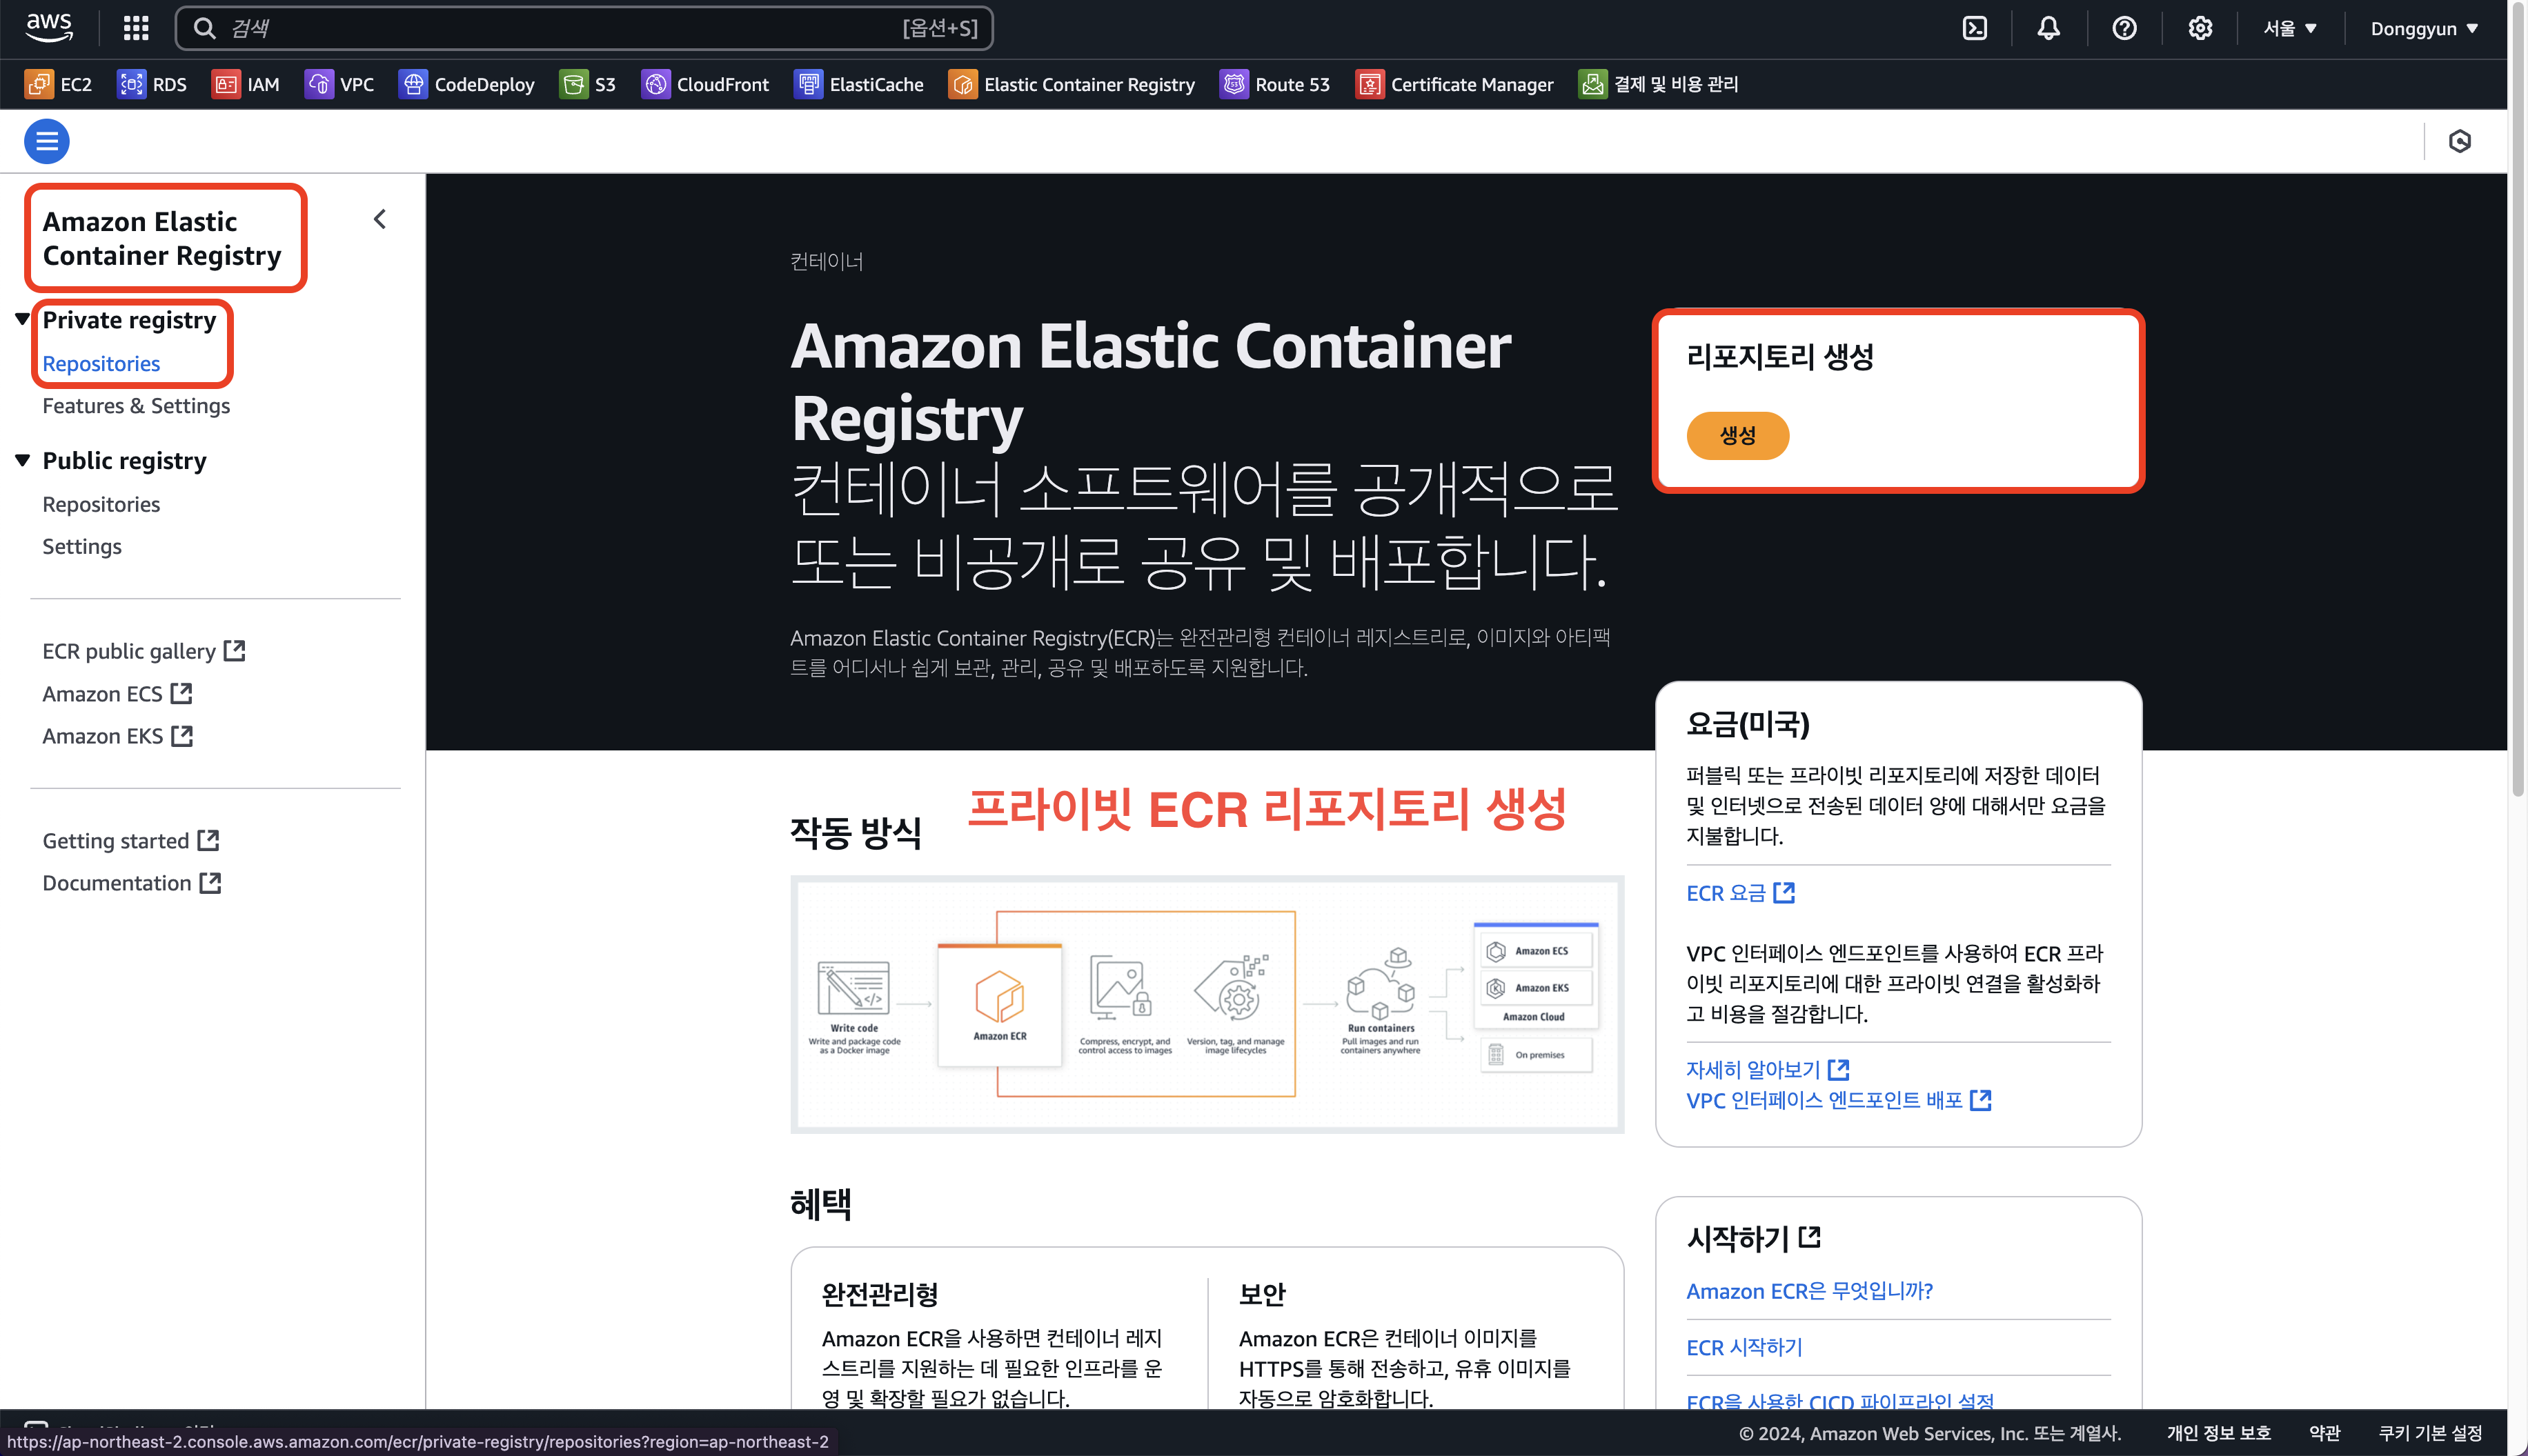2528x1456 pixels.
Task: Toggle the blue hamburger navigation button
Action: [x=47, y=141]
